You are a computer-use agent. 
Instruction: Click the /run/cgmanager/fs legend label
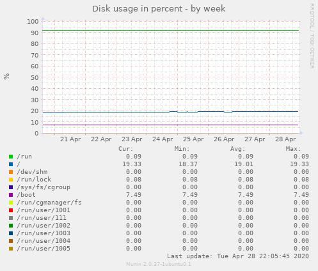49,203
